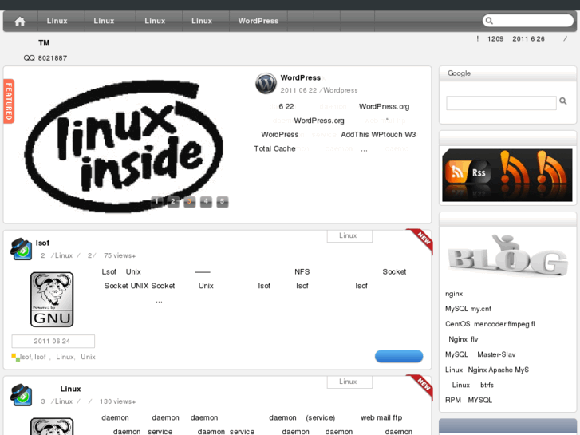The width and height of the screenshot is (580, 435).
Task: Open the Linux category tag on lsof post
Action: (349, 236)
